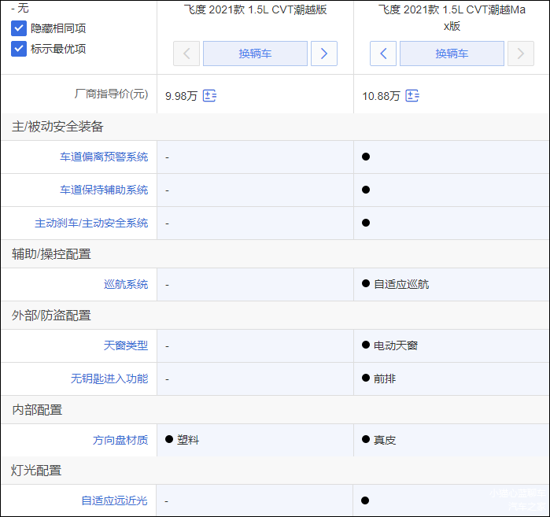This screenshot has height=517, width=550.
Task: Click left arrow under 潮越Max版 car
Action: click(x=383, y=54)
